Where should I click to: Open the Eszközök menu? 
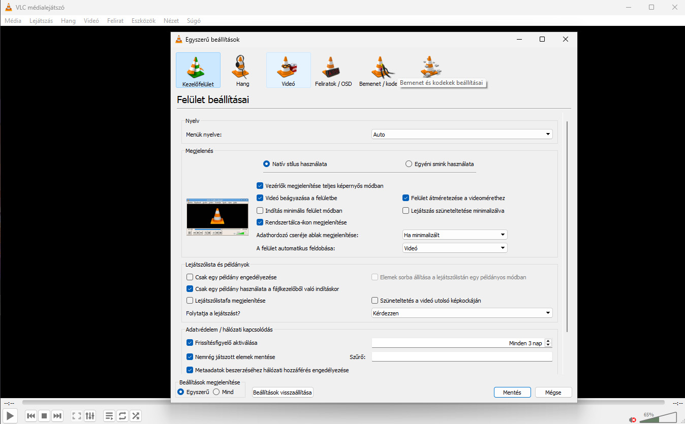[x=143, y=21]
